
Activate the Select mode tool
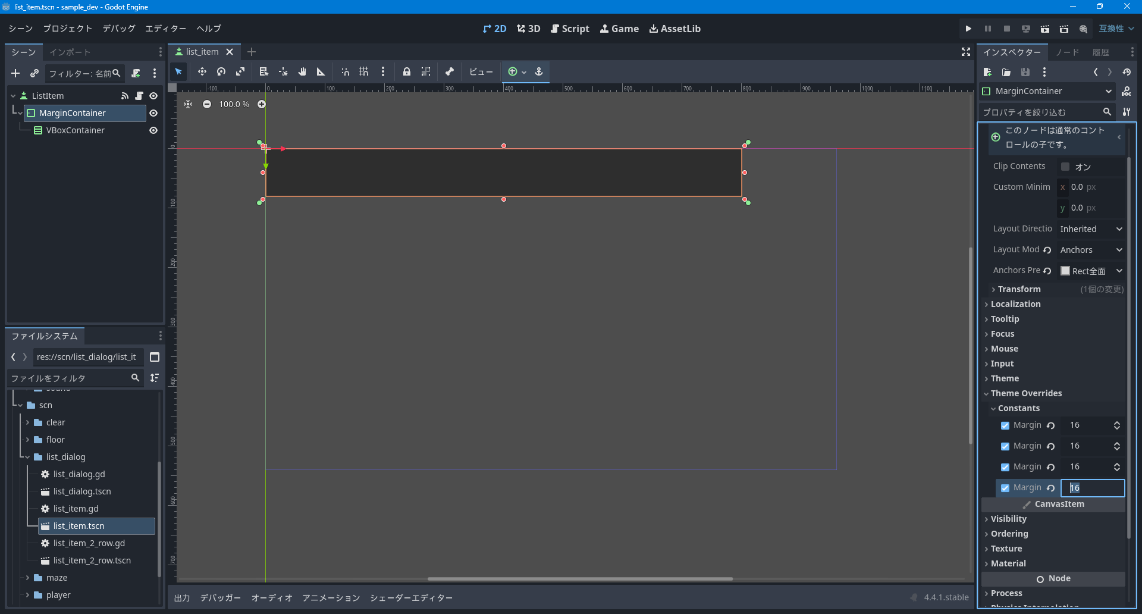point(178,72)
